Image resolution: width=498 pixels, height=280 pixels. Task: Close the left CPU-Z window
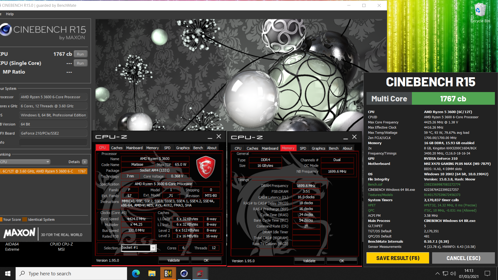coord(219,136)
